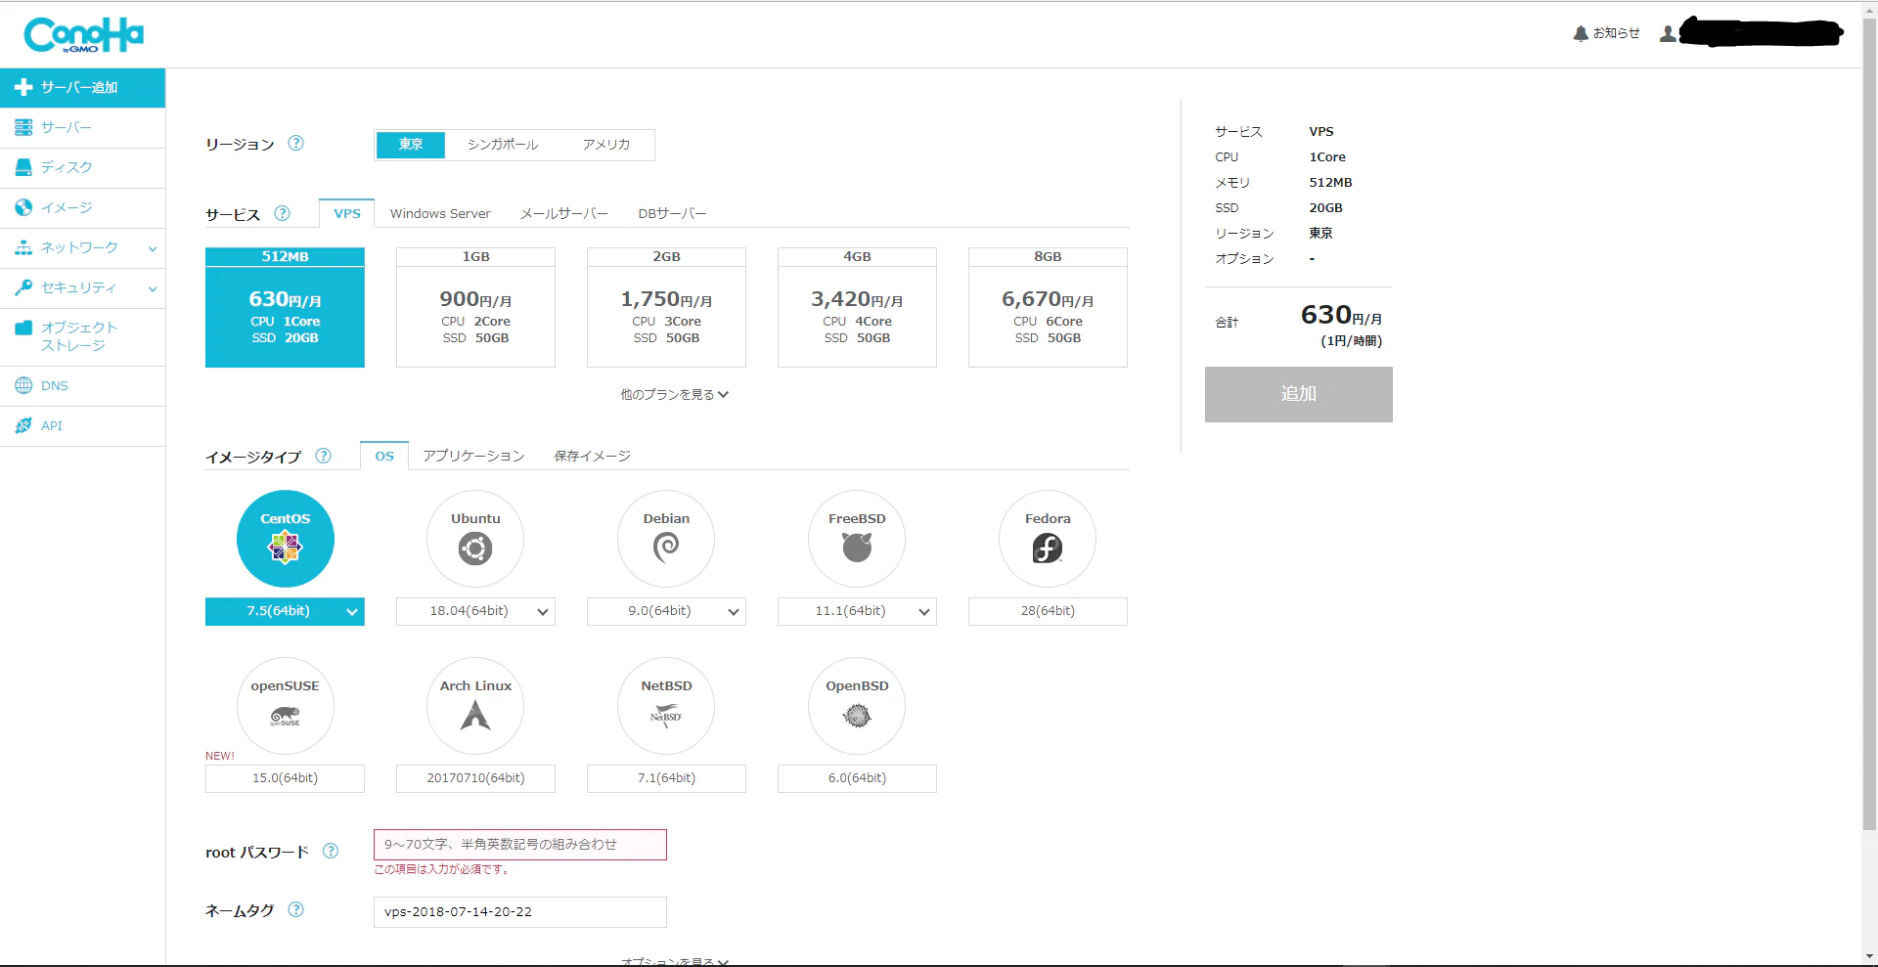
Task: Select the 1GB 900円 plan
Action: (x=475, y=307)
